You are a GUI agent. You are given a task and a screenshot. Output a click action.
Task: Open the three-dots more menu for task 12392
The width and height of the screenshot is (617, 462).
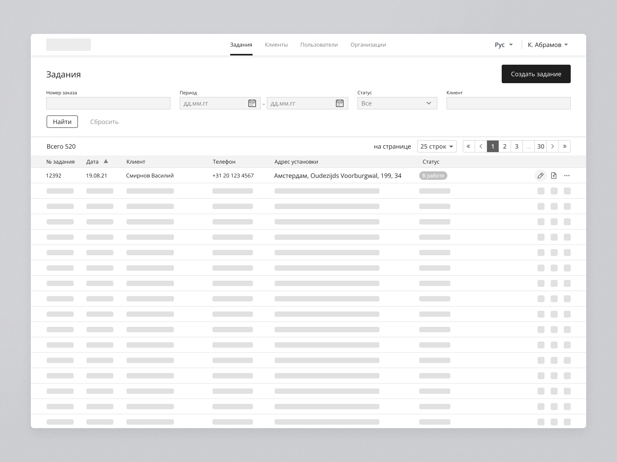[x=567, y=176]
